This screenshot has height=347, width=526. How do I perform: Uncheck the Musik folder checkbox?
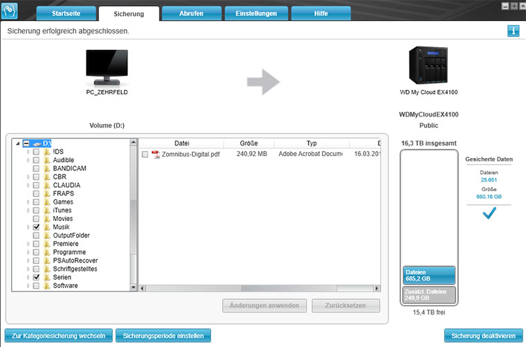tap(36, 227)
